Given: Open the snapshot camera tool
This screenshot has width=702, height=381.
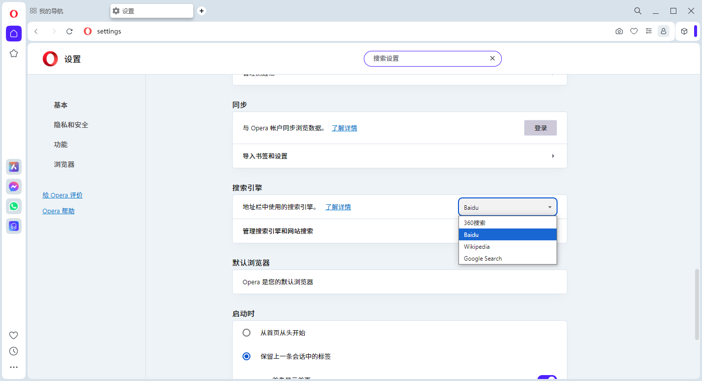Looking at the screenshot, I should coord(619,31).
